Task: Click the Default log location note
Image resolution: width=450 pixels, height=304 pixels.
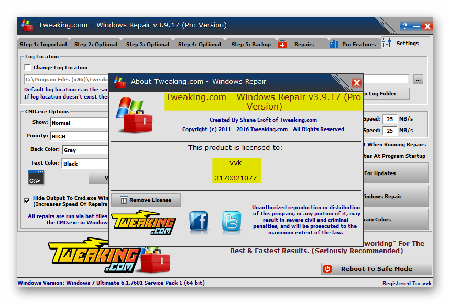Action: (x=66, y=89)
